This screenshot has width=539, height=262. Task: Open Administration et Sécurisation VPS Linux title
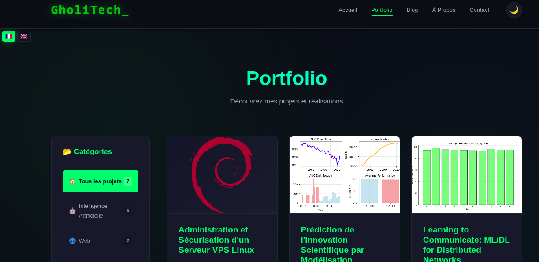(x=216, y=240)
